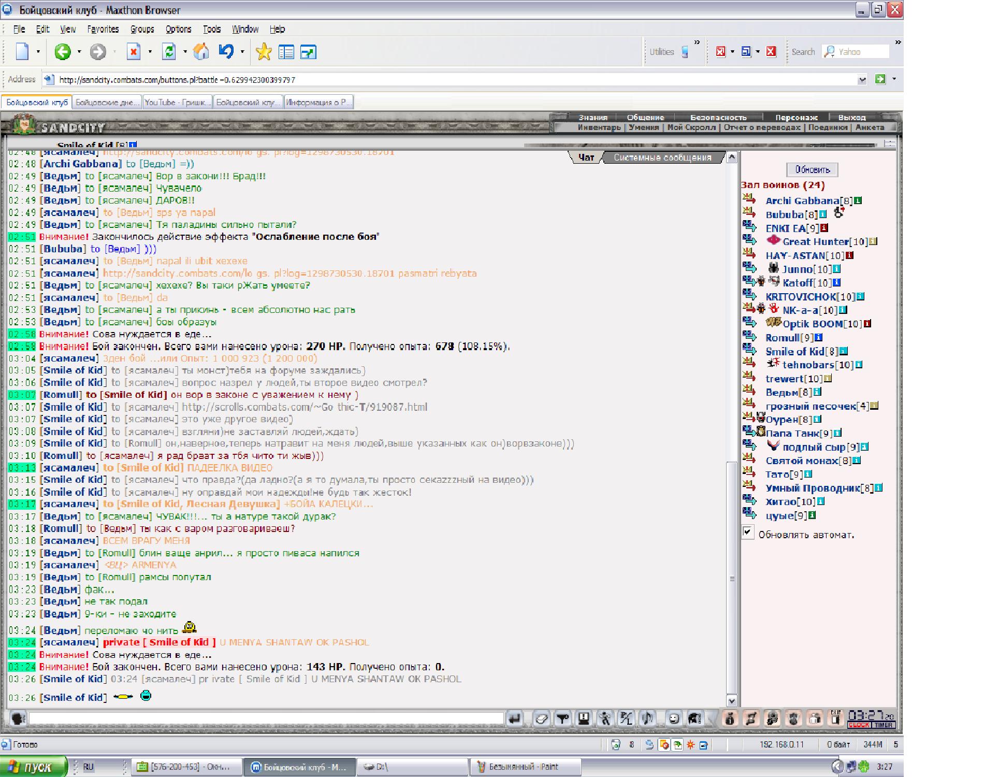This screenshot has width=984, height=777.
Task: Open the Favorites menu
Action: 103,29
